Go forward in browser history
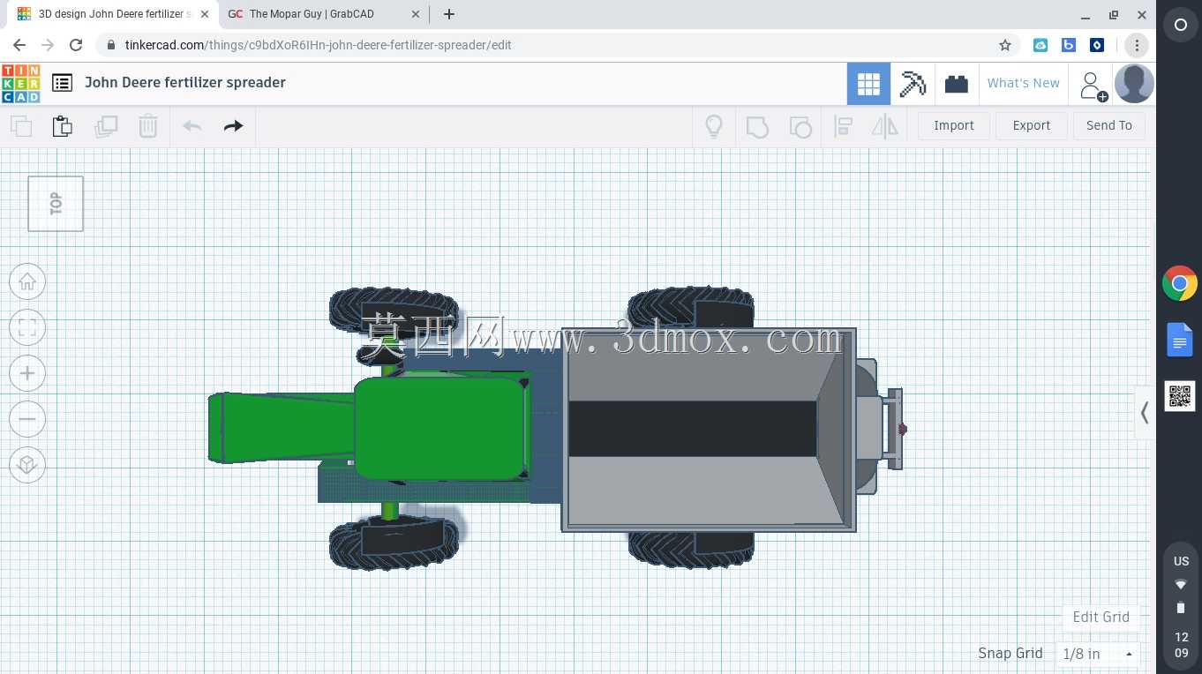This screenshot has width=1202, height=674. [48, 45]
